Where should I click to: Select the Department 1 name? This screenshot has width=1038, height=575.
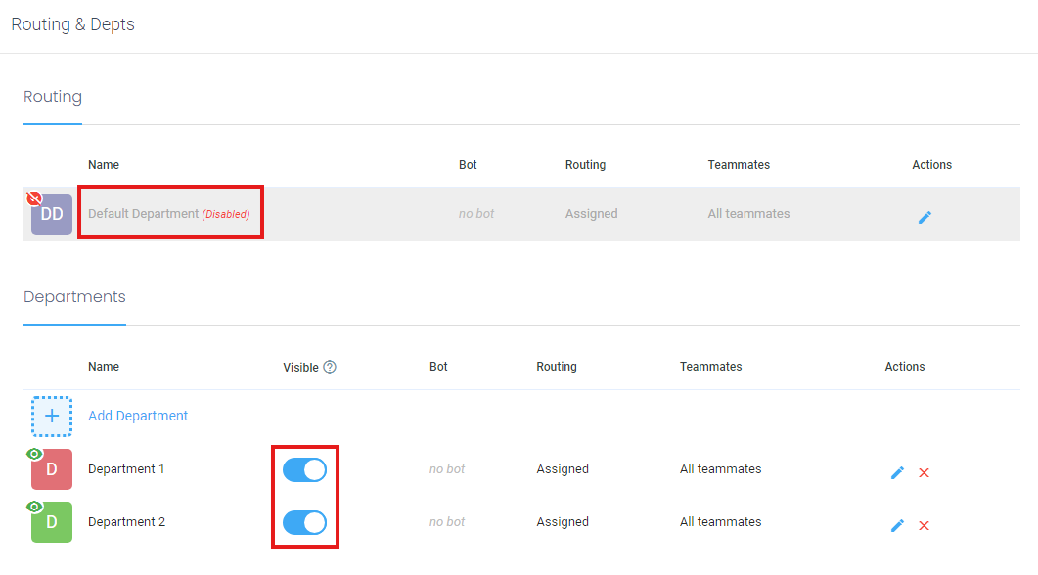[126, 469]
